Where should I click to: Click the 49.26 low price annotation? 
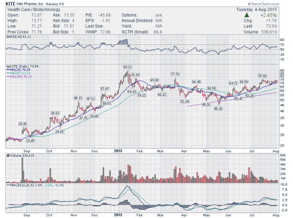(x=206, y=105)
